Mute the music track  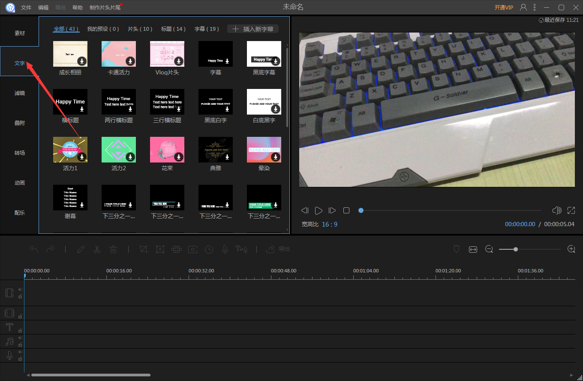[20, 338]
